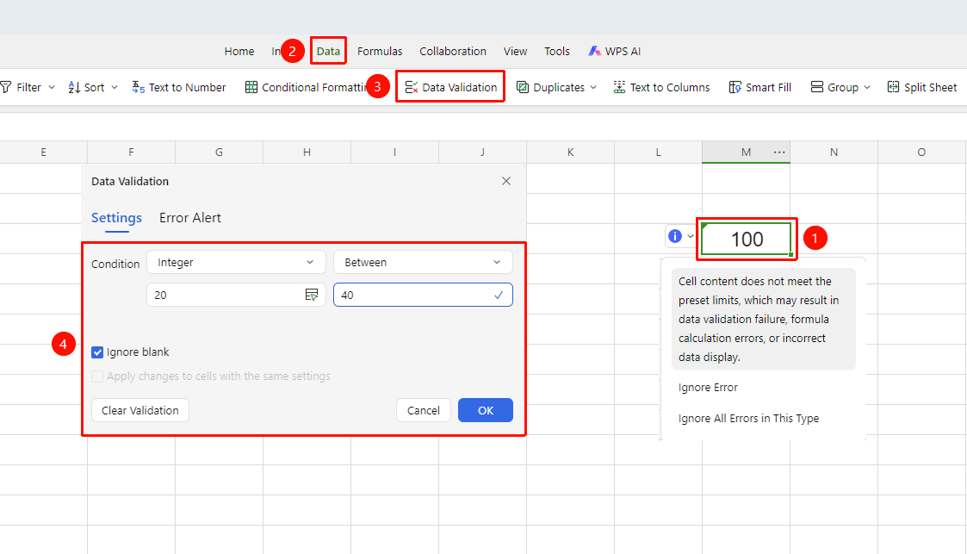Open the Collaboration tab
The height and width of the screenshot is (554, 967).
[453, 51]
